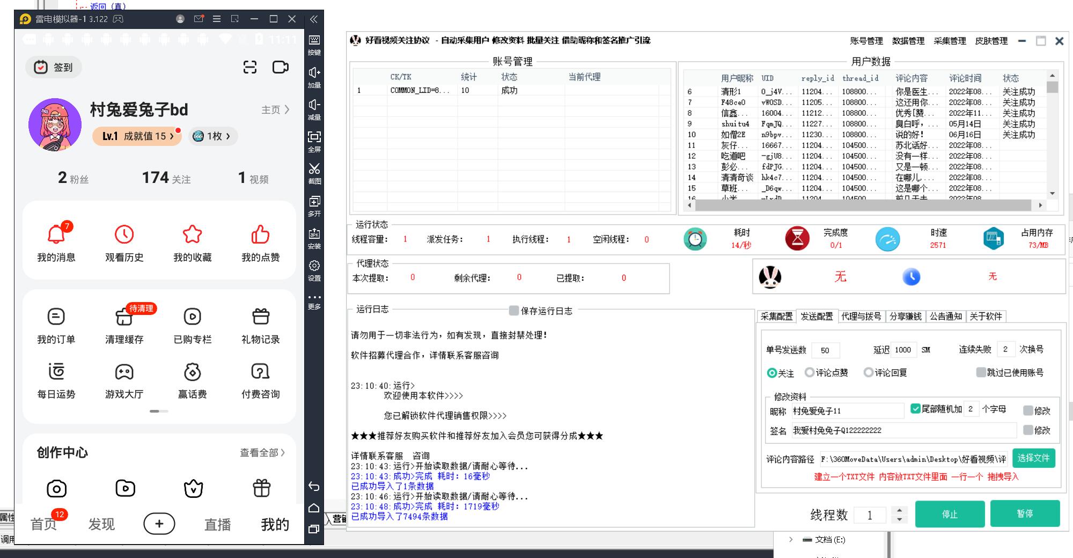
Task: Open watch history clock icon
Action: pyautogui.click(x=124, y=235)
